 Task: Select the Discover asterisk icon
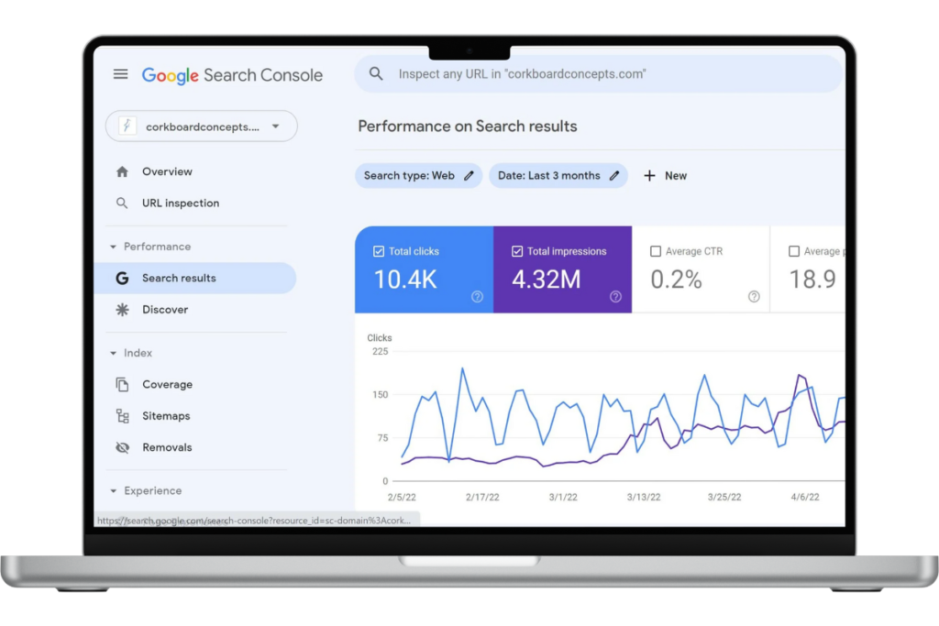(122, 310)
